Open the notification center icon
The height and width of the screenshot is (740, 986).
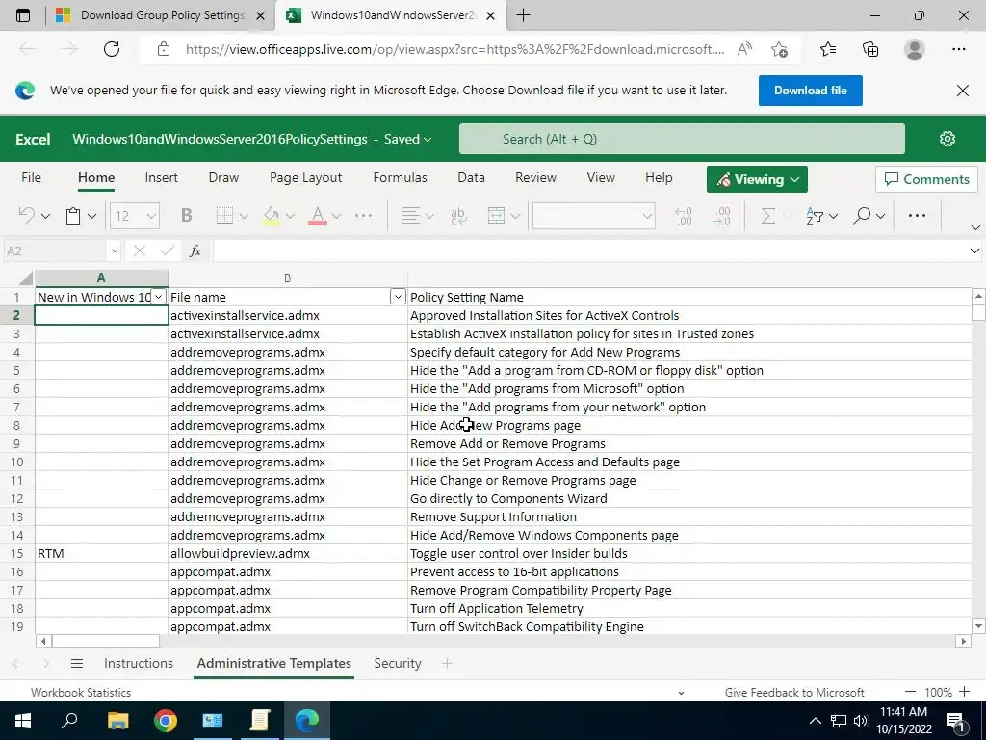pyautogui.click(x=955, y=721)
